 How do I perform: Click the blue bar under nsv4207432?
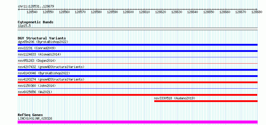[137, 70]
